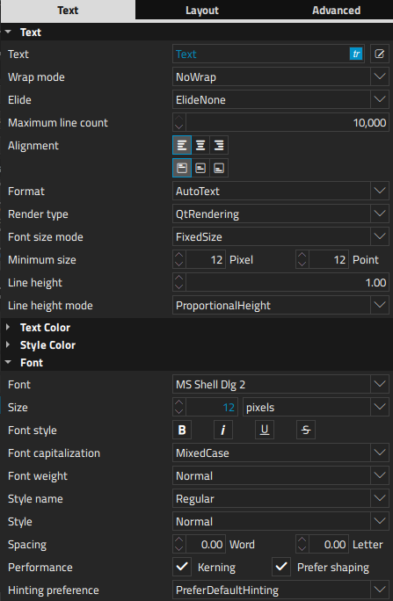The width and height of the screenshot is (393, 601).
Task: Click the Minimum size Pixel value field
Action: [x=206, y=260]
